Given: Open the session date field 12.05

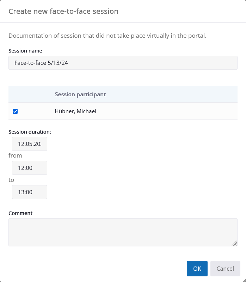Looking at the screenshot, I should tap(30, 144).
